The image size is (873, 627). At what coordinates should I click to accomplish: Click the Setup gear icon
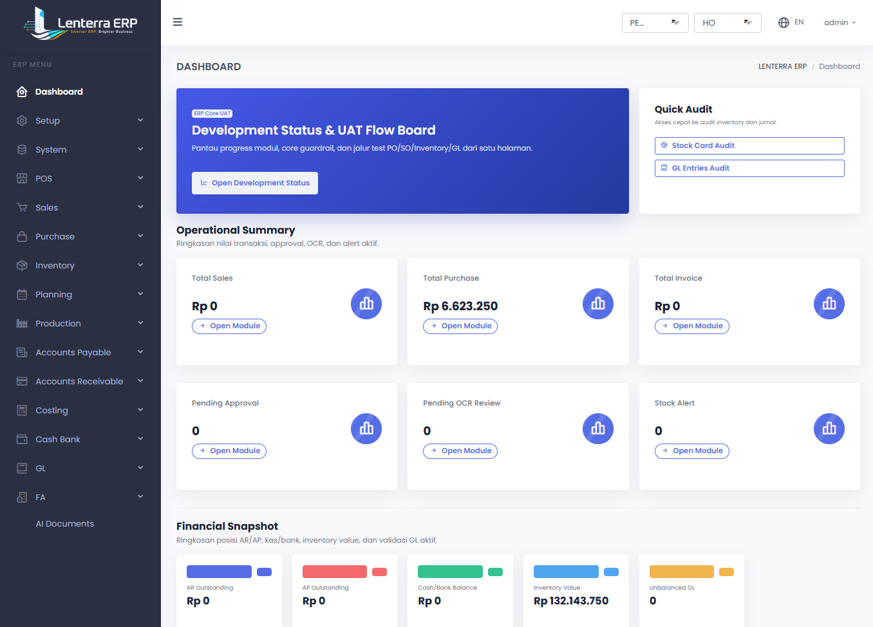coord(22,120)
